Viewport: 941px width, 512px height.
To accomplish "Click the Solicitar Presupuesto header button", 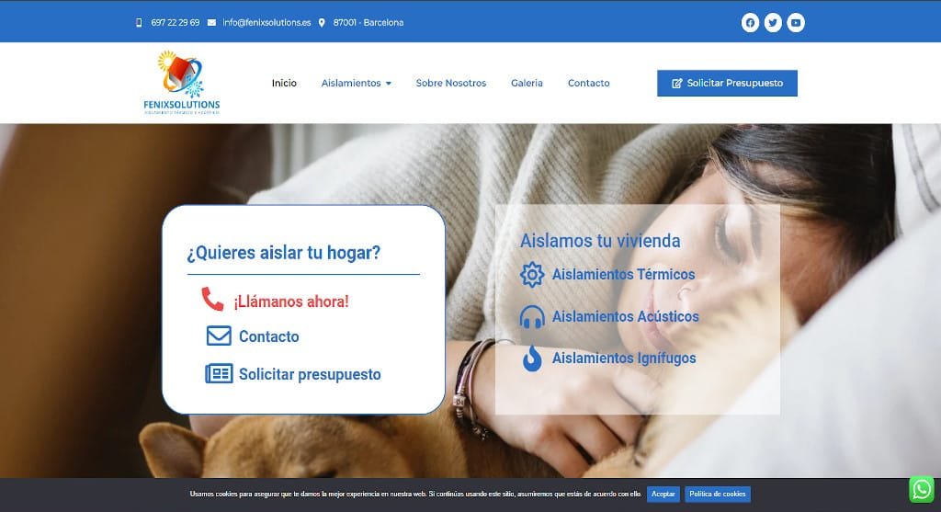I will pyautogui.click(x=727, y=83).
